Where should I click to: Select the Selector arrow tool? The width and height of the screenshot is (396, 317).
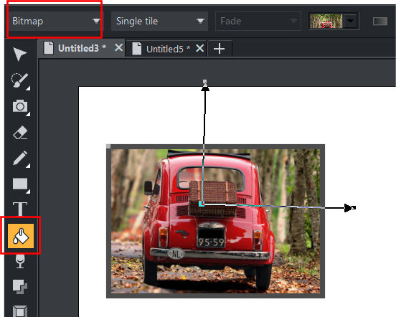point(19,54)
